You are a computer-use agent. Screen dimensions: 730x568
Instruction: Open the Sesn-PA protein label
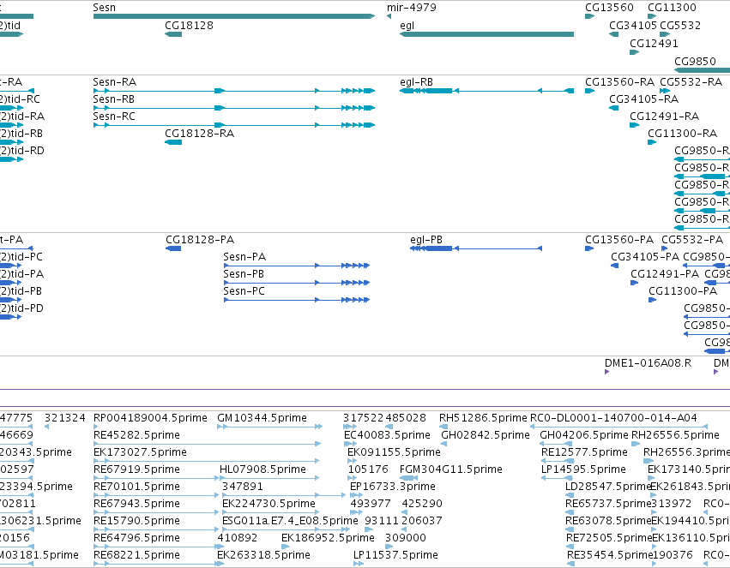pyautogui.click(x=244, y=257)
